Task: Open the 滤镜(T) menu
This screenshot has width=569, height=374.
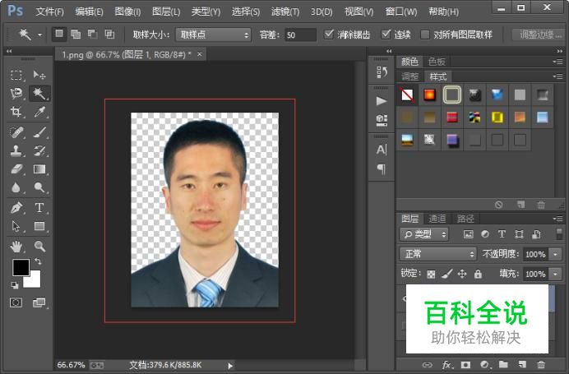Action: tap(285, 12)
